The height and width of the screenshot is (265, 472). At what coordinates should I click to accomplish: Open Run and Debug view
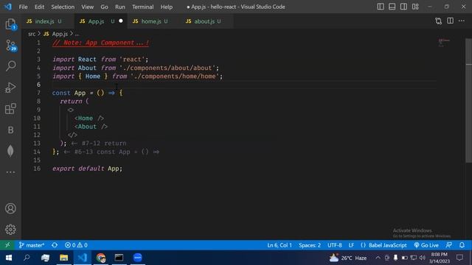10,88
